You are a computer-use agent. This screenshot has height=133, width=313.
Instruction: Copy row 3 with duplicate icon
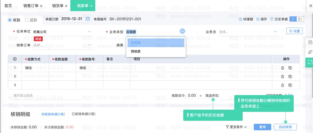(290, 85)
